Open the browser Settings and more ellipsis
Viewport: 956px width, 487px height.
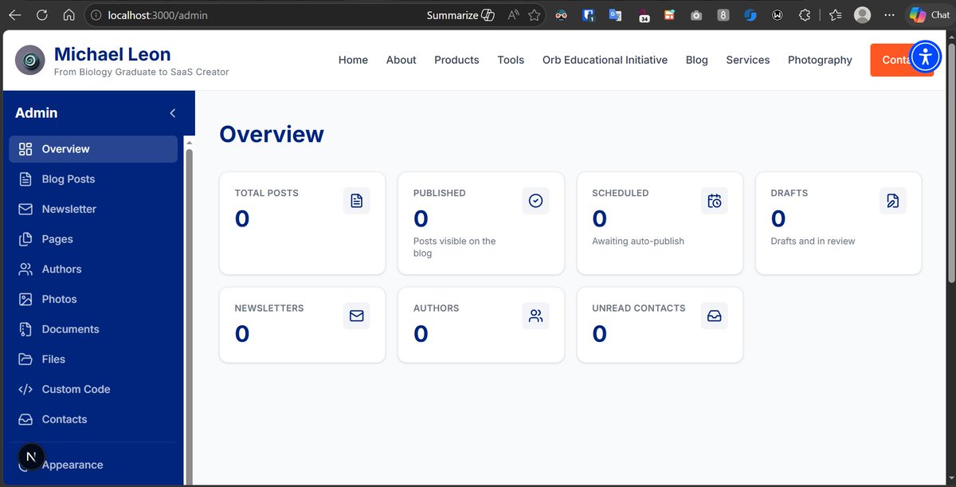889,15
